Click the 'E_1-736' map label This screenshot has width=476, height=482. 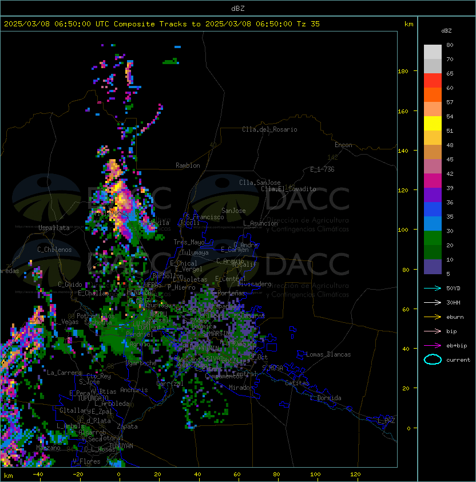click(x=322, y=169)
